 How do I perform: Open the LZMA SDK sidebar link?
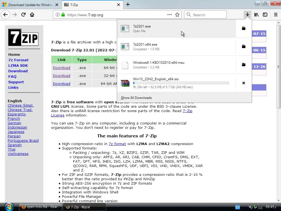(18, 65)
